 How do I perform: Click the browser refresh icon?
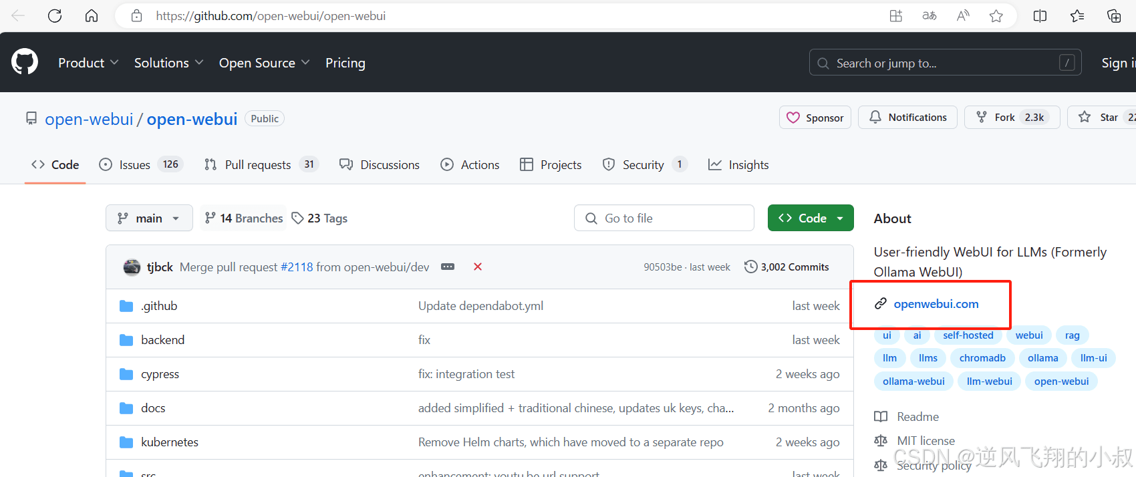coord(55,16)
